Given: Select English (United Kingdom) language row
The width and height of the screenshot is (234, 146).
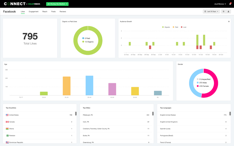Looking at the screenshot, I should point(193,122).
